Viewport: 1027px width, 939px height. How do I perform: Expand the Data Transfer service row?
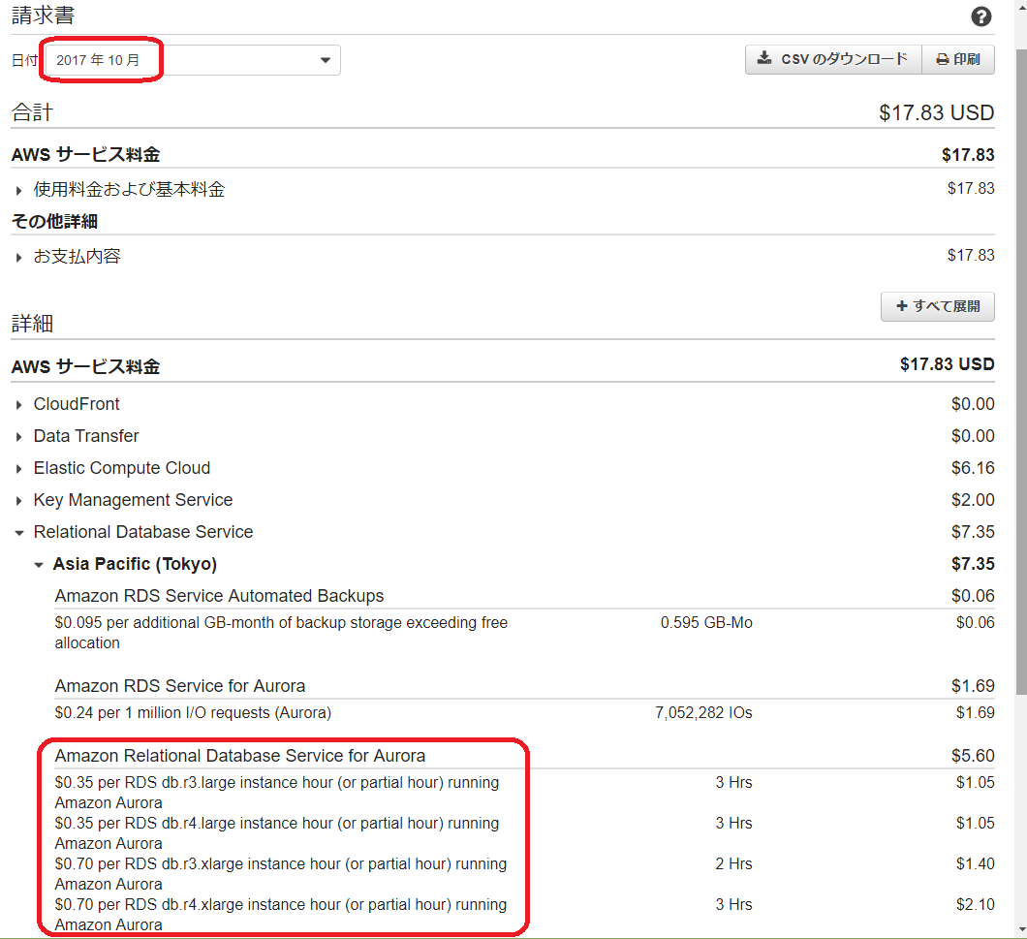click(85, 436)
